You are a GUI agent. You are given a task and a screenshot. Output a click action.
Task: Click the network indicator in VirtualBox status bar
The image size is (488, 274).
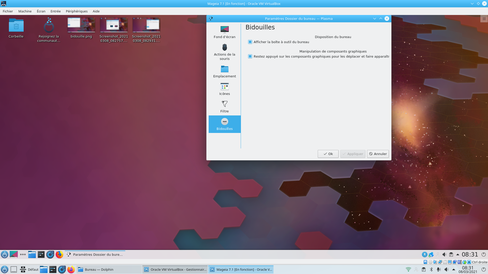440,262
